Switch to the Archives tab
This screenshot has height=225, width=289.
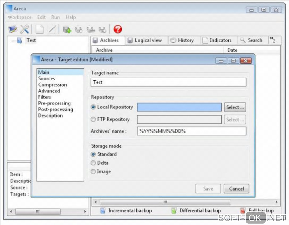click(108, 40)
